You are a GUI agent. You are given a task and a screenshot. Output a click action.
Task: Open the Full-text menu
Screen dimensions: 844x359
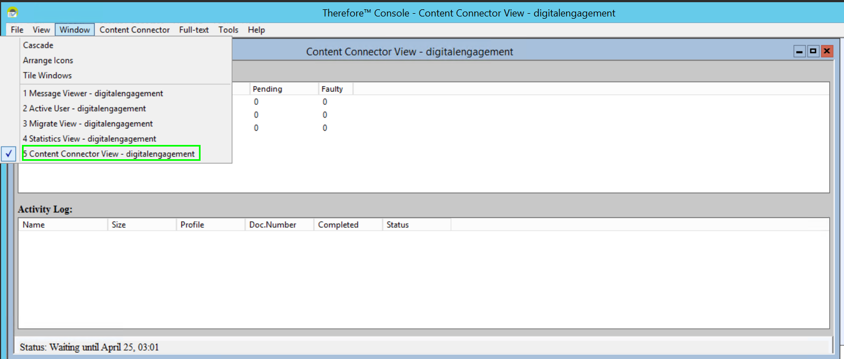[x=194, y=30]
